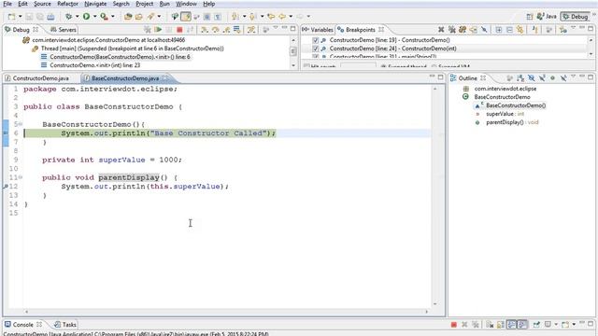
Task: Click Open Perspective icon near Java
Action: [x=530, y=17]
